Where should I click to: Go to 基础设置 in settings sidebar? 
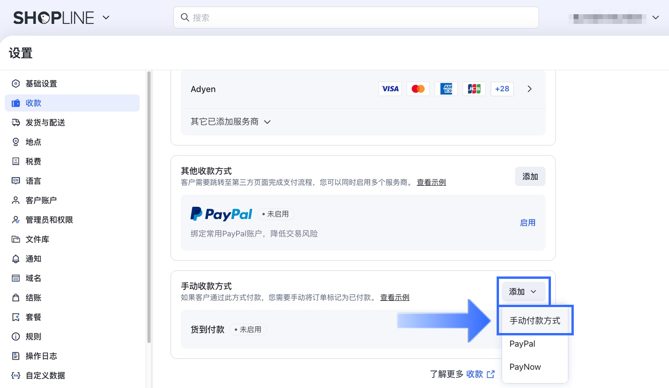pyautogui.click(x=72, y=83)
